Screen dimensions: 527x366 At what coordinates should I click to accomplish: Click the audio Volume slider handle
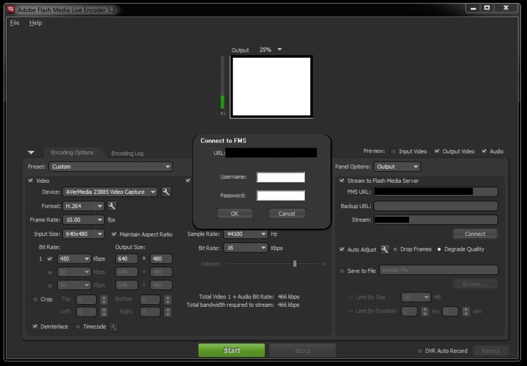coord(295,264)
